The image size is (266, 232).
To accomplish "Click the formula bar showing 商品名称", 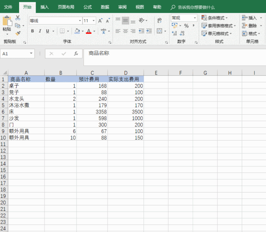I will (175, 57).
